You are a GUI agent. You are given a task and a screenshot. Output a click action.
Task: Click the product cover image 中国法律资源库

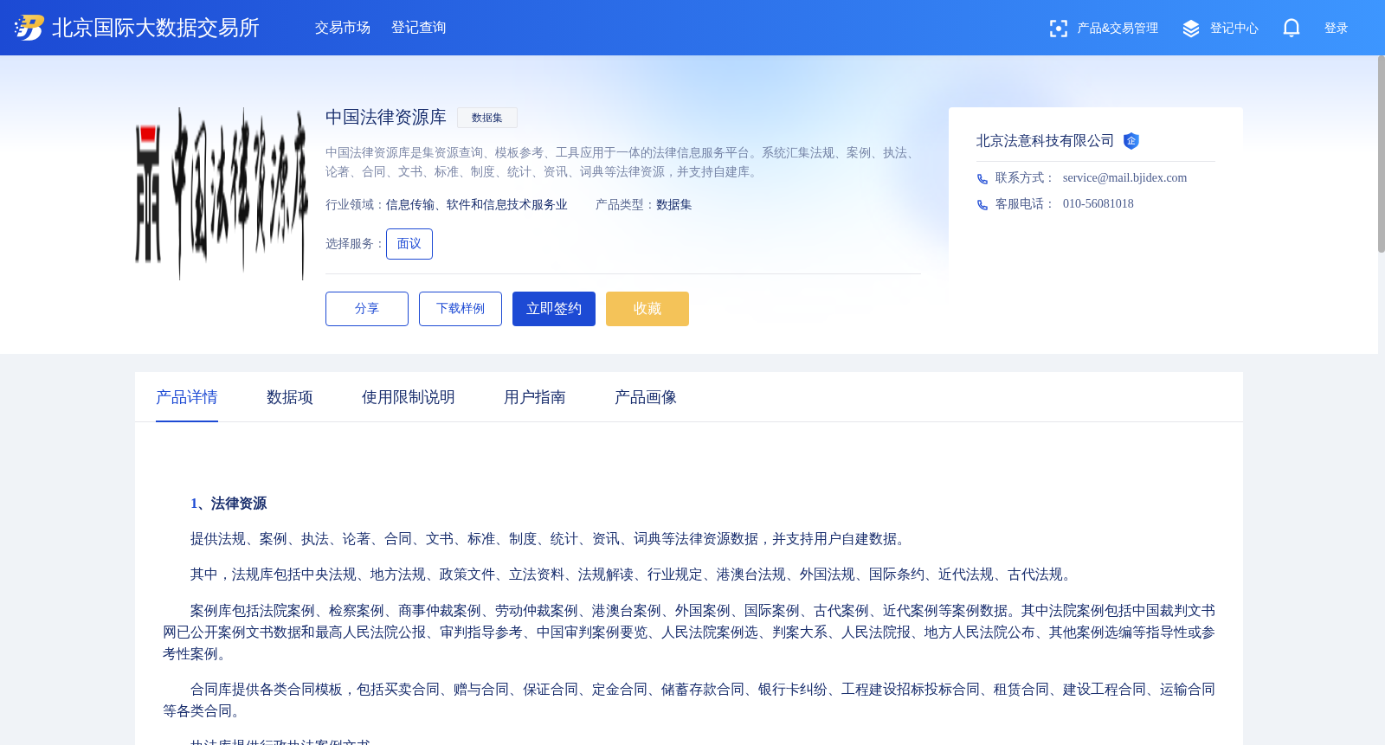[222, 194]
